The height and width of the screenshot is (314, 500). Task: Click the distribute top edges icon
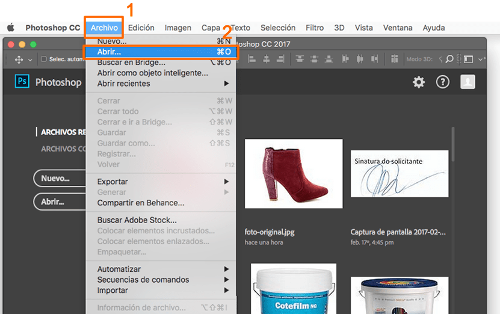point(298,59)
